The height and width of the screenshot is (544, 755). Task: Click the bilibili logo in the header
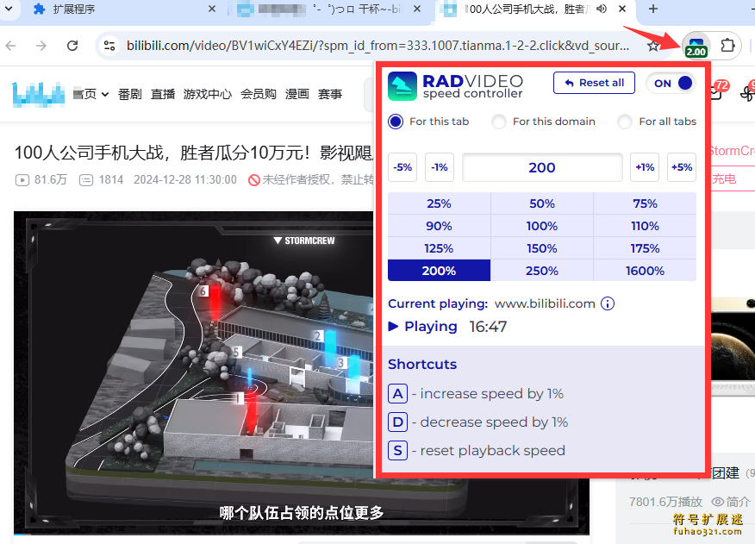pos(39,94)
